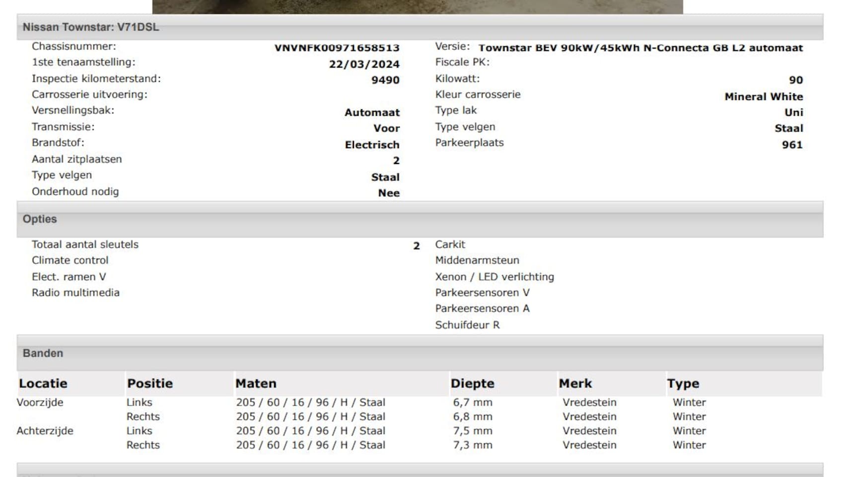Click the Schuifdeur R option
The height and width of the screenshot is (477, 845).
[467, 325]
